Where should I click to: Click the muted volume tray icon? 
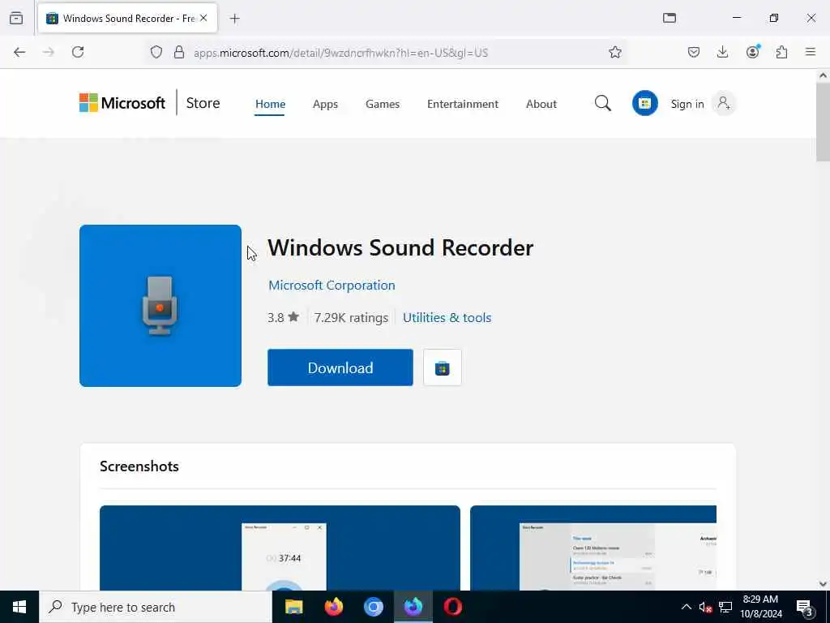coord(705,607)
